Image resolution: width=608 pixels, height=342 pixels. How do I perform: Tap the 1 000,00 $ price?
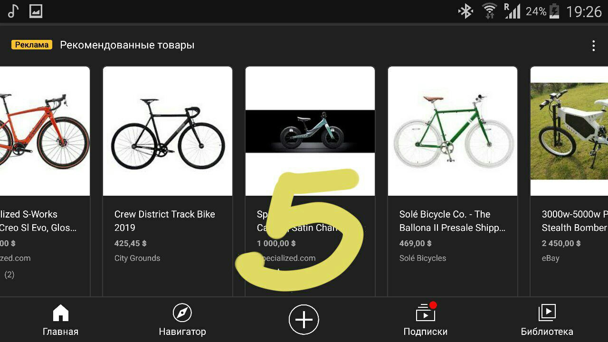click(x=276, y=243)
